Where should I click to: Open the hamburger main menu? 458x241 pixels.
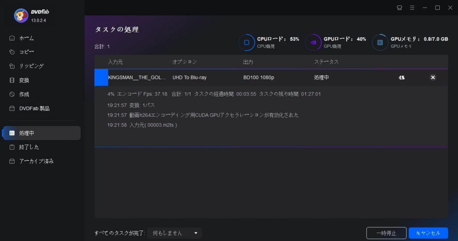click(412, 8)
